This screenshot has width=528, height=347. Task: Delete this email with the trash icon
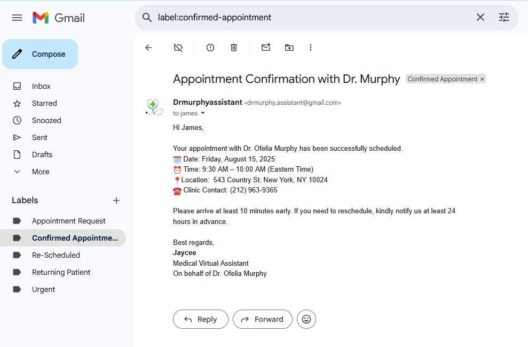[x=234, y=48]
